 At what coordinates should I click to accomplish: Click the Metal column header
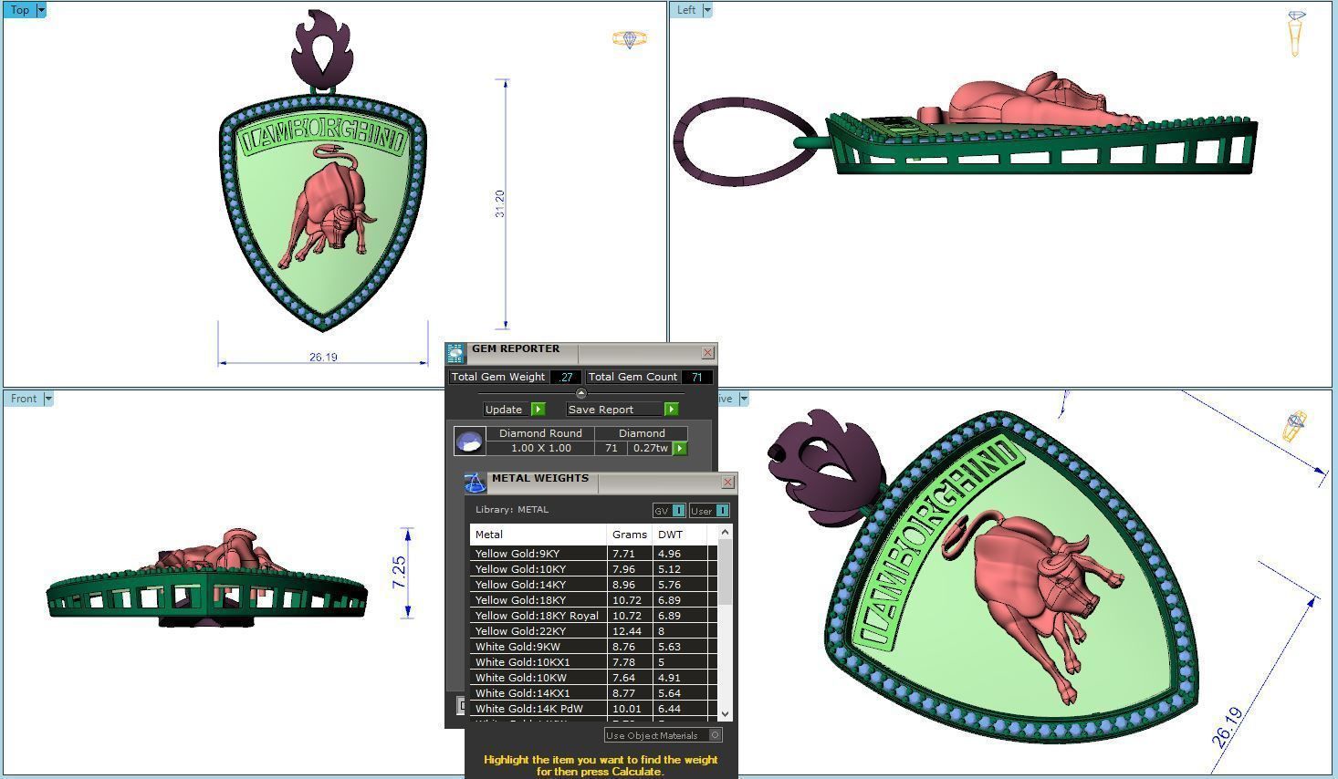538,535
